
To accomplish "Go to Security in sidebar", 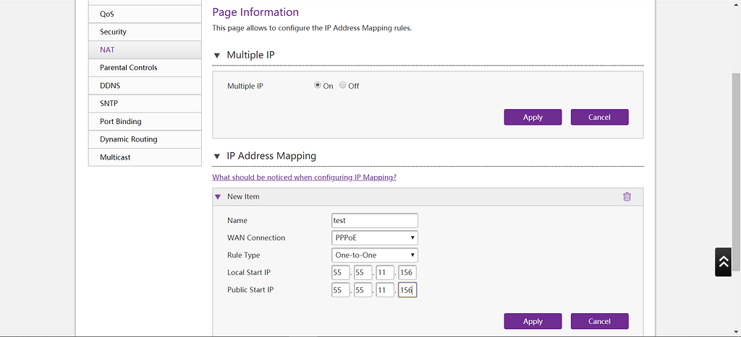I will [x=144, y=32].
